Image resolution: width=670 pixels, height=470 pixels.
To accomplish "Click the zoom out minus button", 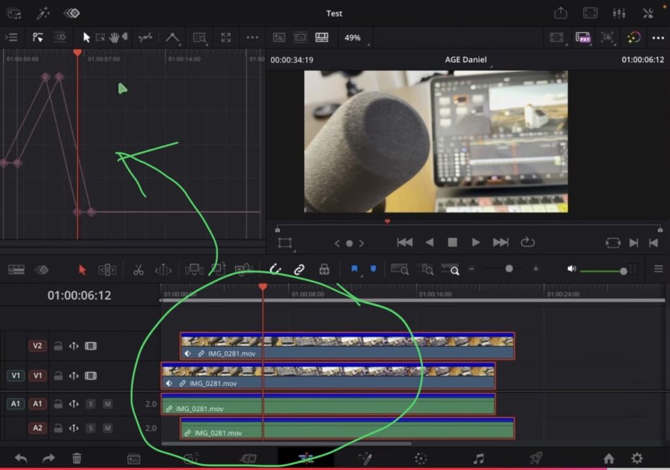I will 472,269.
